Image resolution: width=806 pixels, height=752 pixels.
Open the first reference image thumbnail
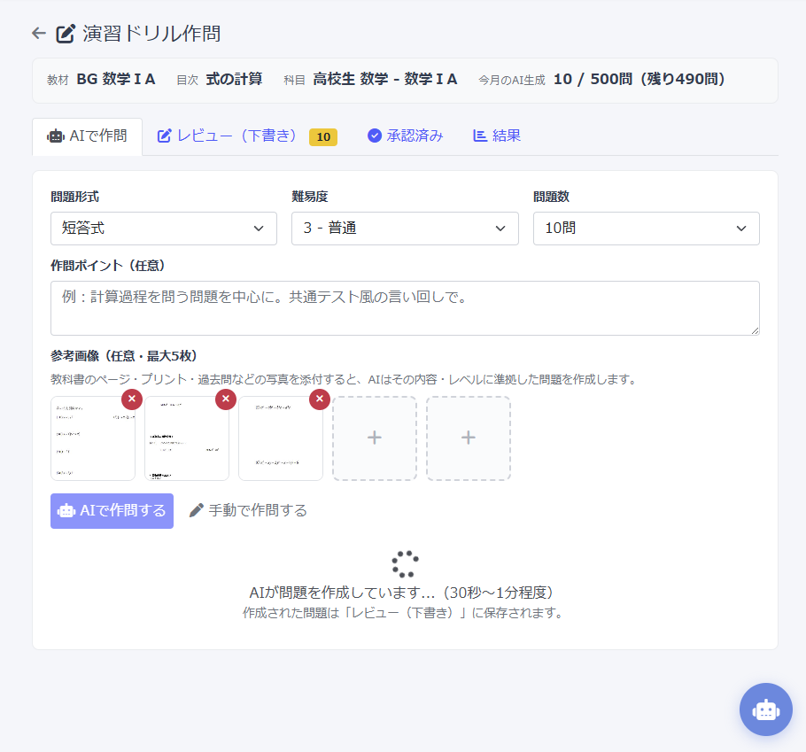93,438
